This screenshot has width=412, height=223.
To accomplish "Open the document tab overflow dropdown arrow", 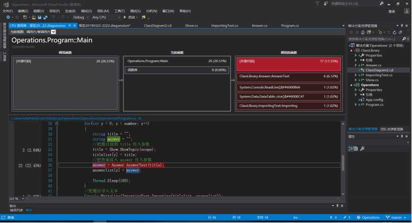I will pyautogui.click(x=344, y=26).
